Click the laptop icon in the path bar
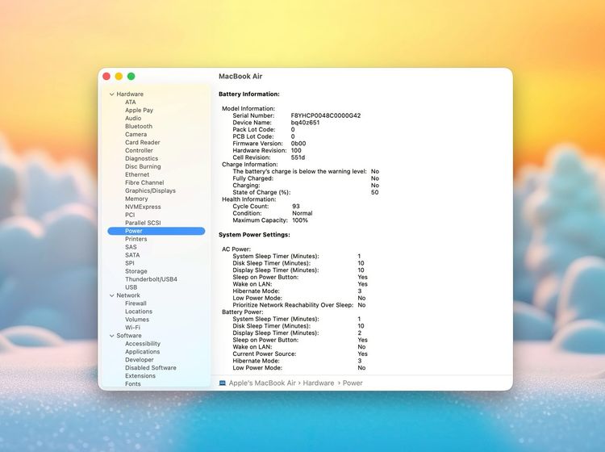 (223, 383)
